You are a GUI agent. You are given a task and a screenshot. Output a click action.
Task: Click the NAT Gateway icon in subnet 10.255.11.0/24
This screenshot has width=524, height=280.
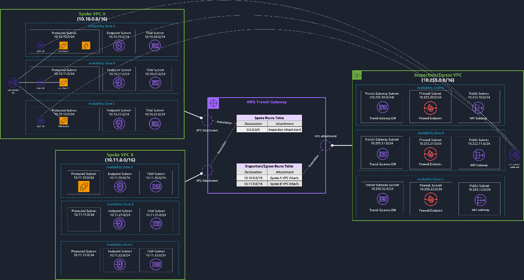(x=479, y=154)
